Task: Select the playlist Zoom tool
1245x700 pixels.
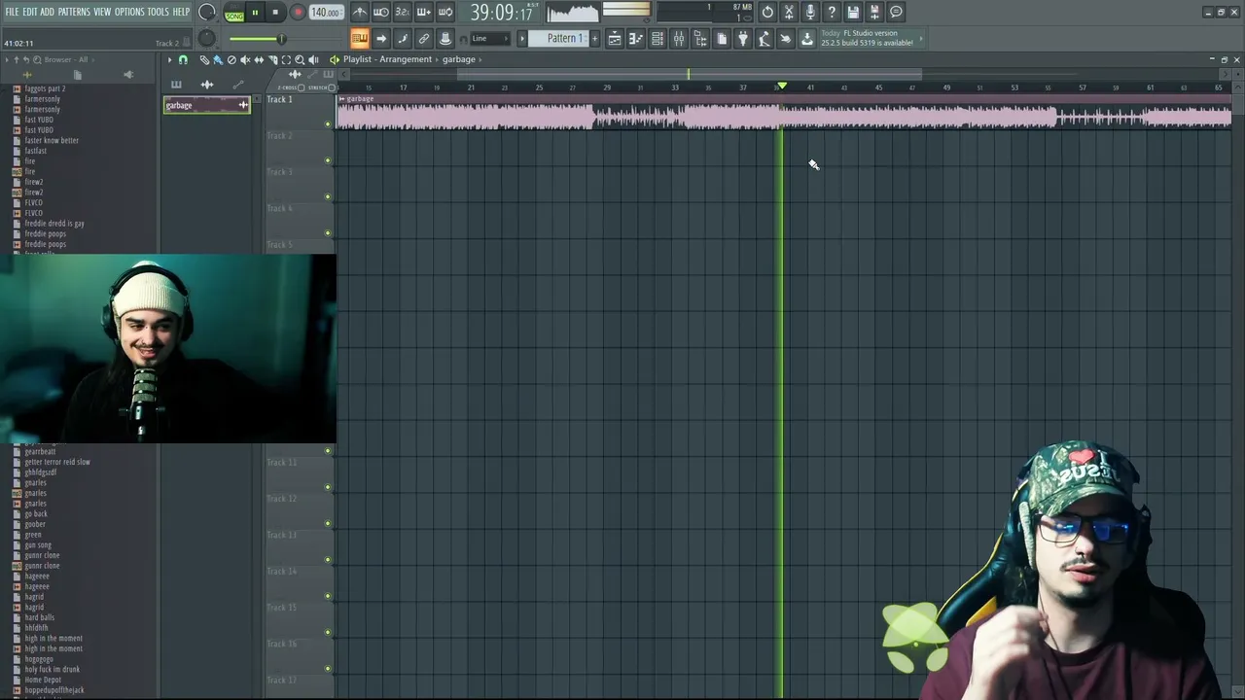Action: [300, 59]
